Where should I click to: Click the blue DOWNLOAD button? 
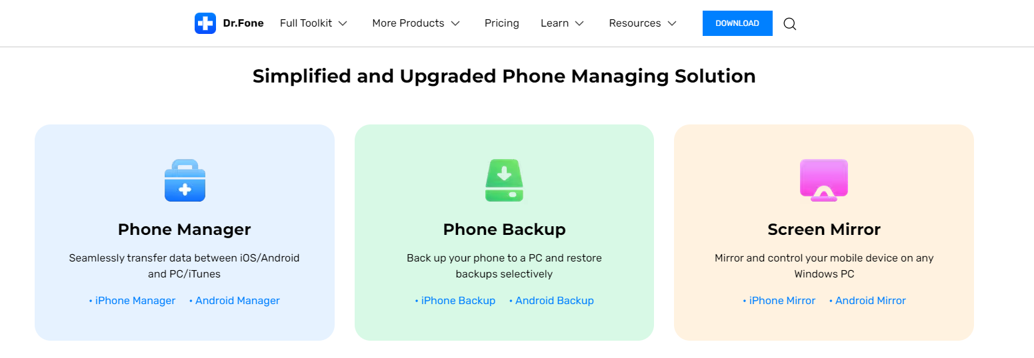pyautogui.click(x=737, y=23)
